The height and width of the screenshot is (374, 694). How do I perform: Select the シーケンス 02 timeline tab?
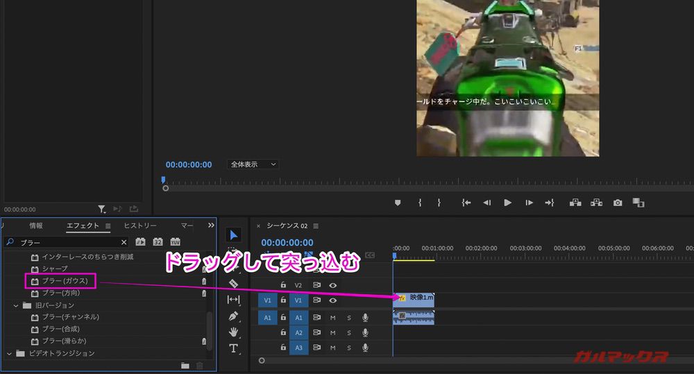[287, 226]
